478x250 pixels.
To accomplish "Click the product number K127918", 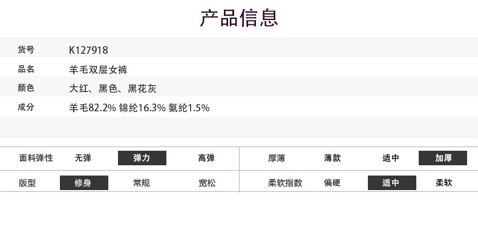I will [x=89, y=50].
